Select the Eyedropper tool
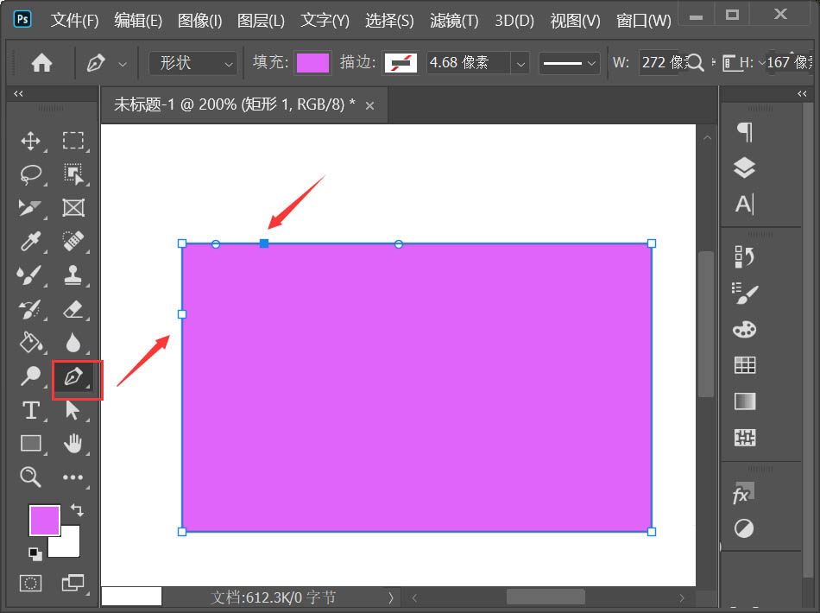820x613 pixels. pos(30,242)
